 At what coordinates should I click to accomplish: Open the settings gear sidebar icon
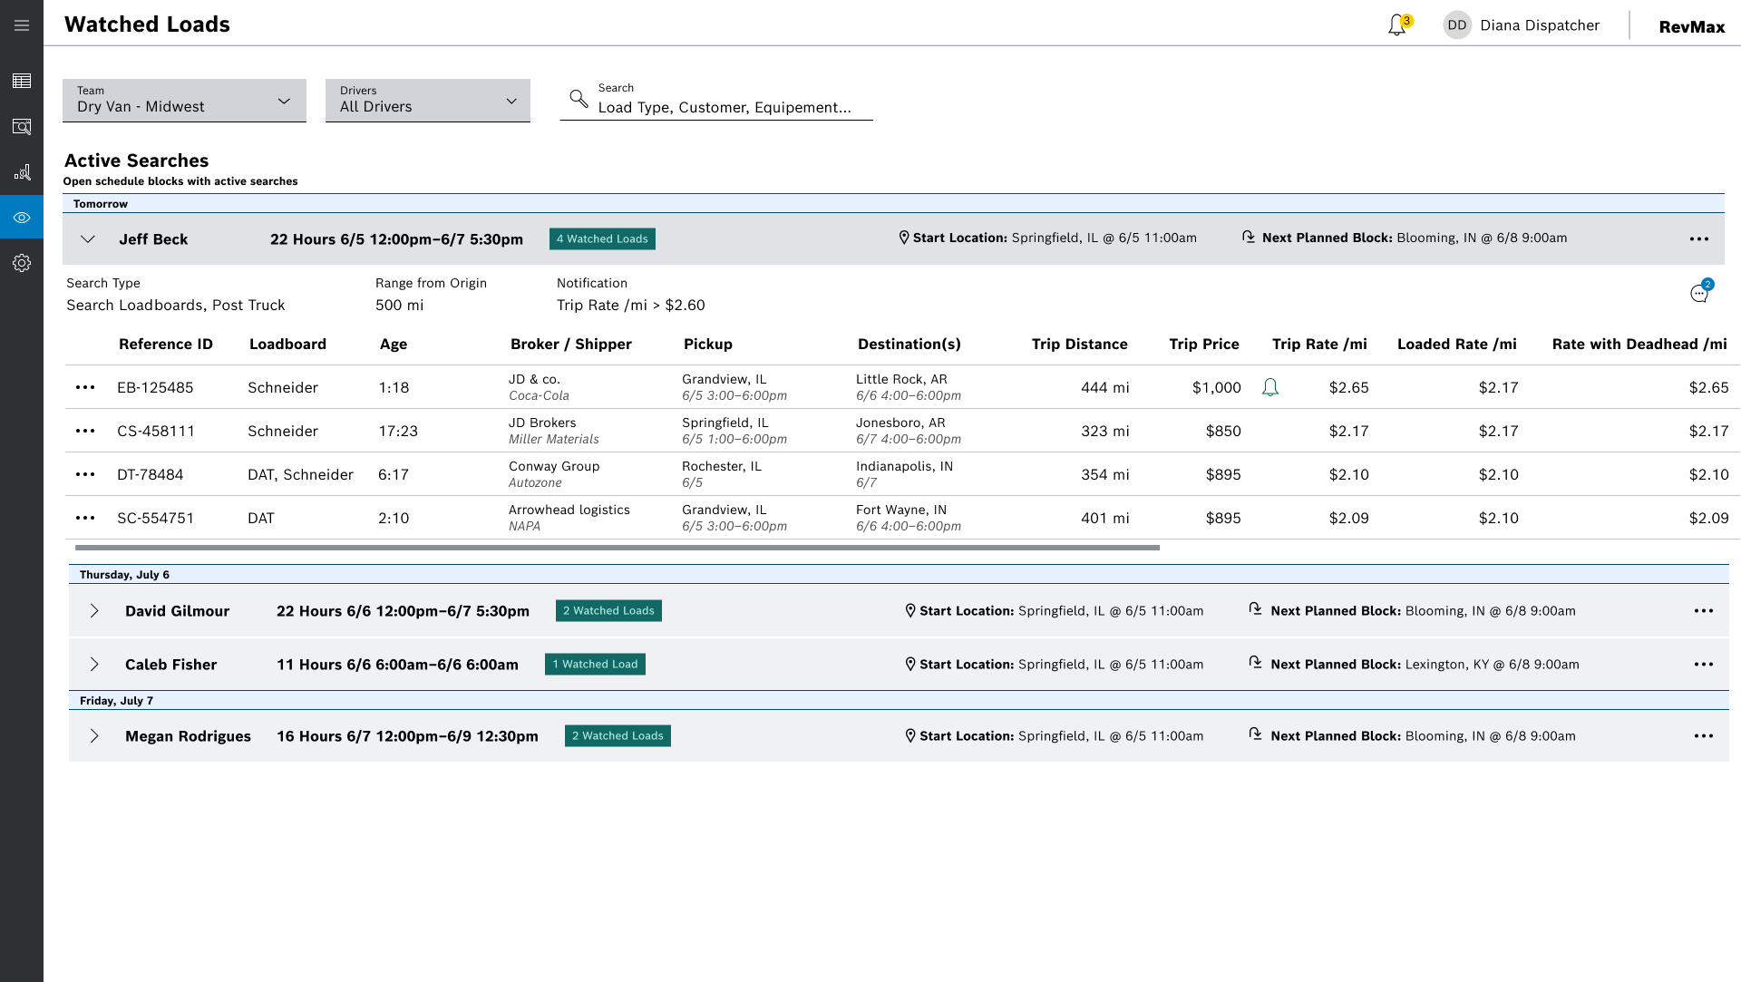[22, 263]
